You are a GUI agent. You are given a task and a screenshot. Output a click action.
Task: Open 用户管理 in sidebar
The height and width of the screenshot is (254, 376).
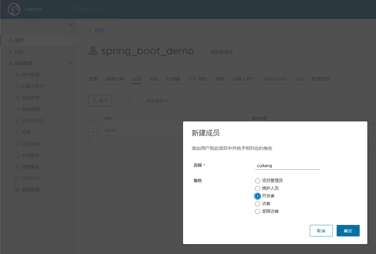(x=31, y=75)
